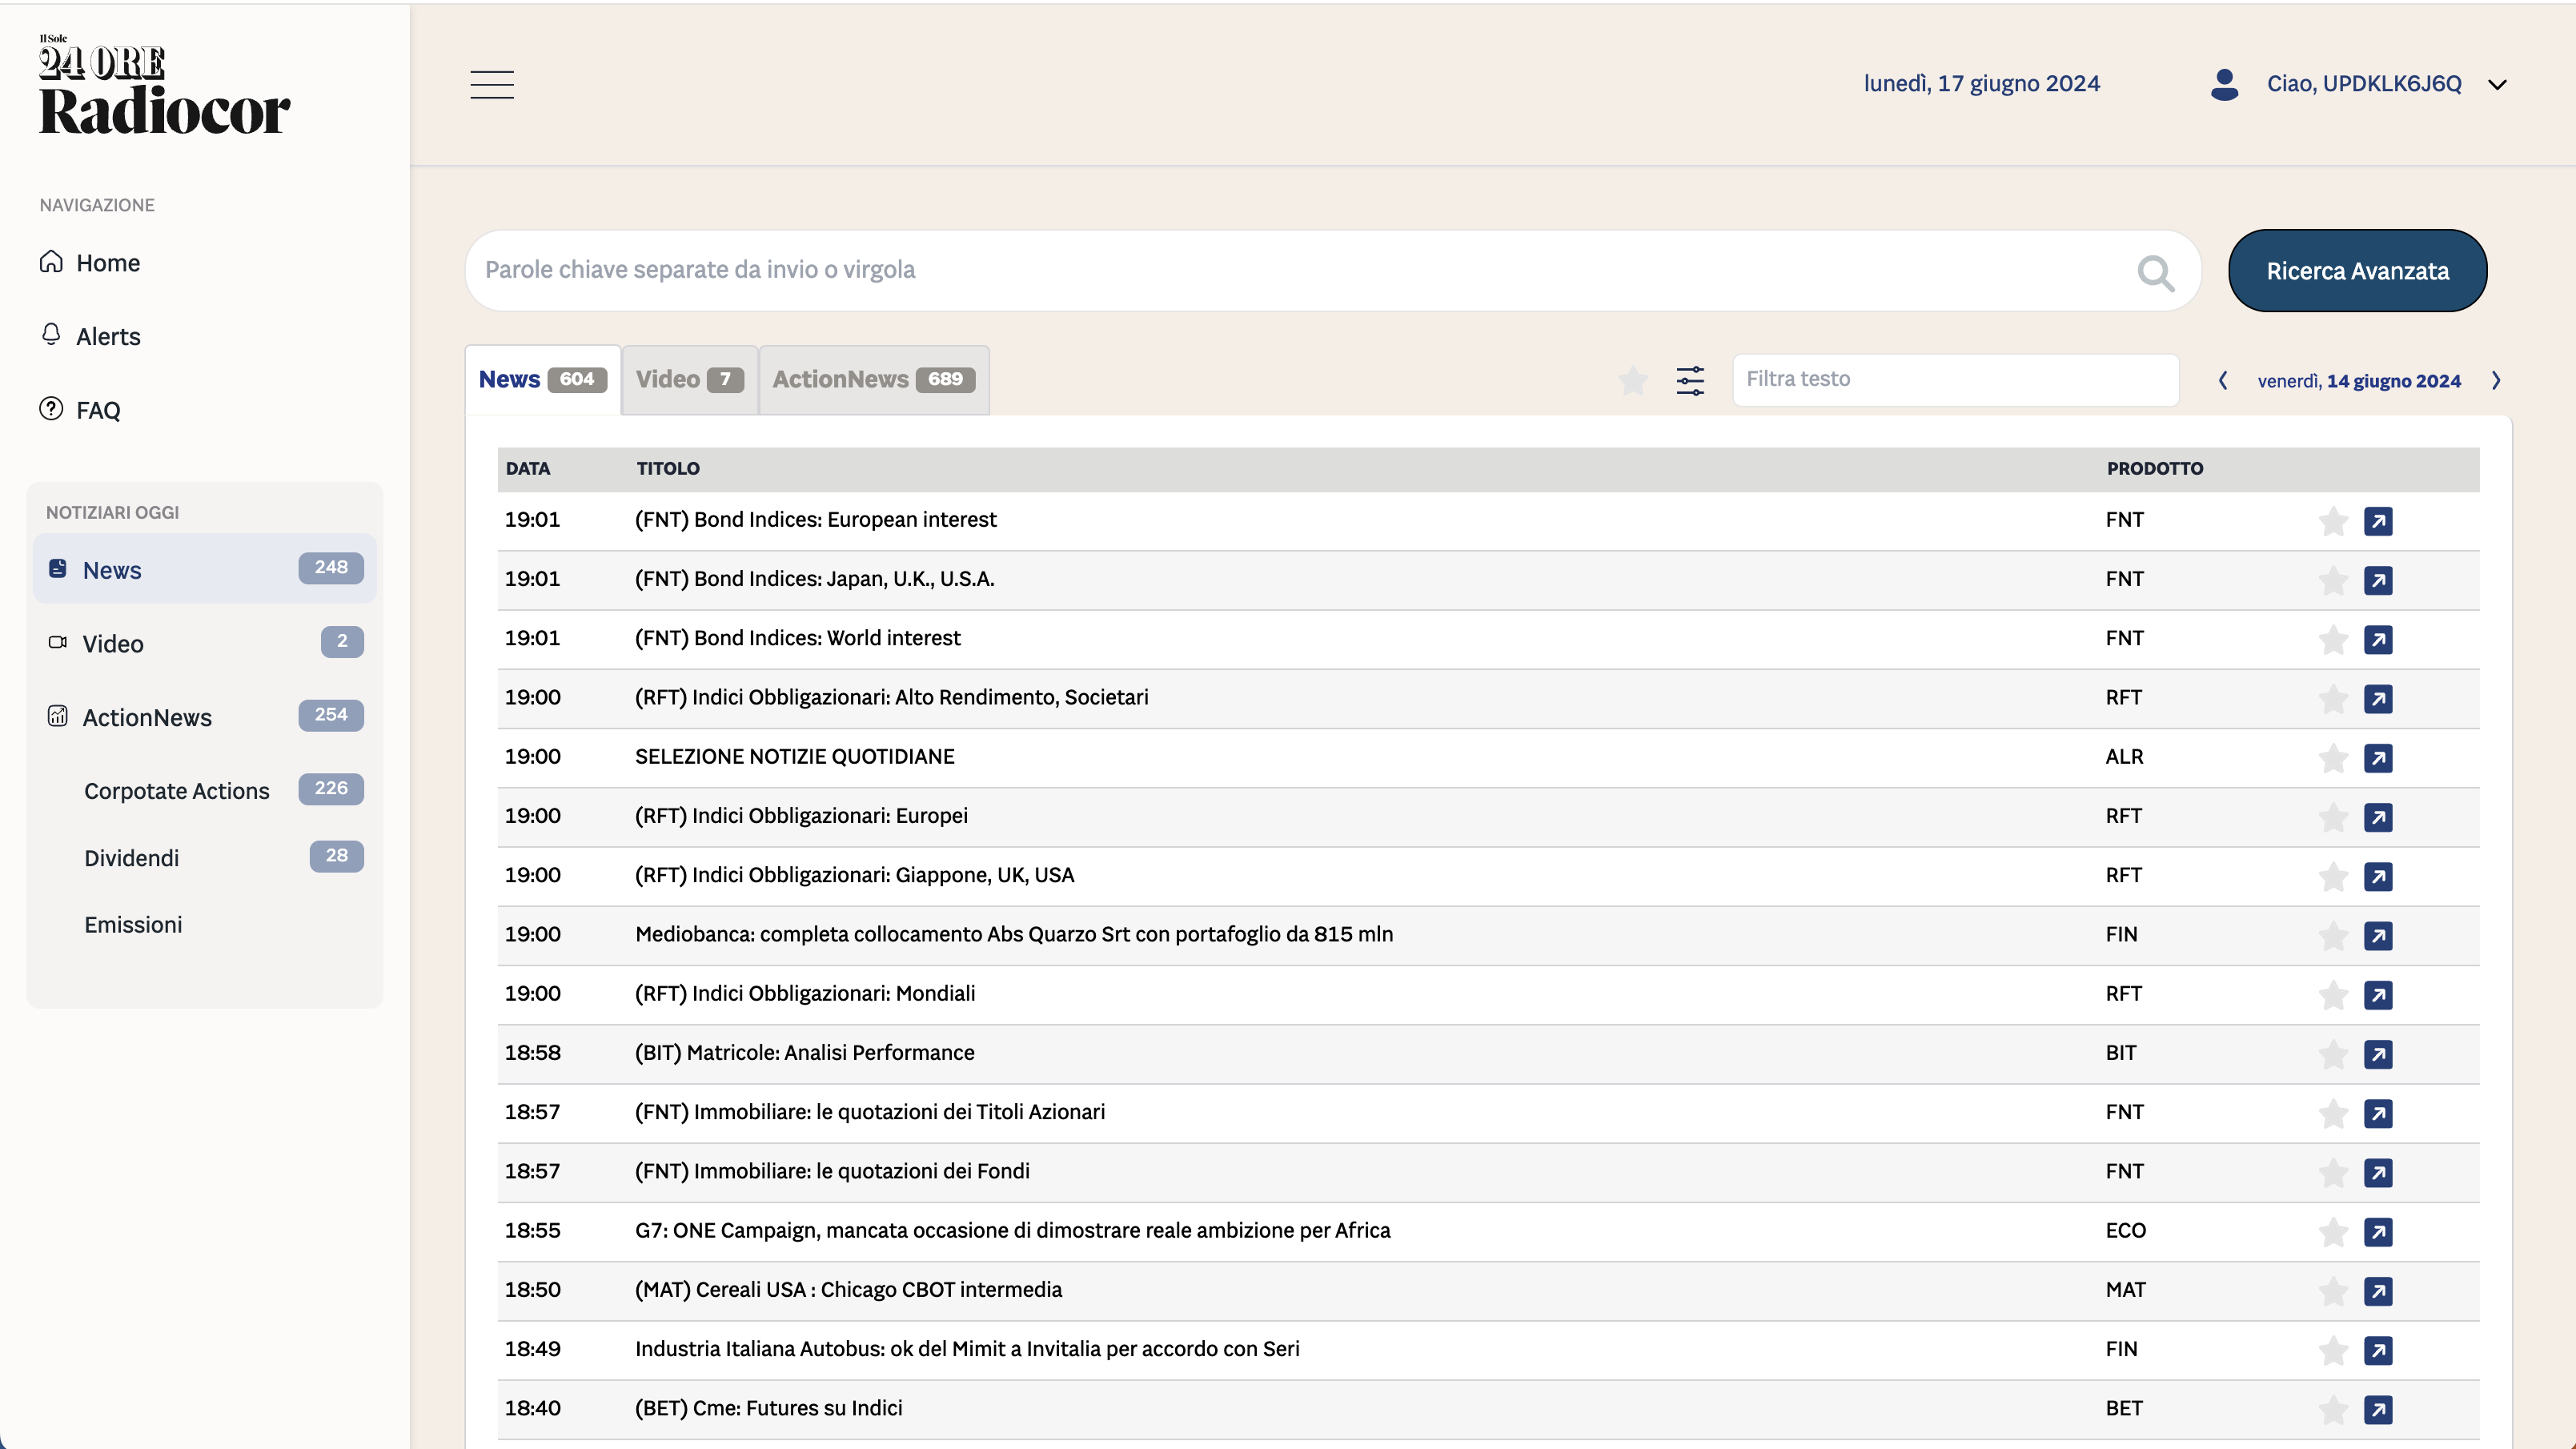This screenshot has width=2576, height=1449.
Task: Click the Radiocor logo
Action: click(164, 86)
